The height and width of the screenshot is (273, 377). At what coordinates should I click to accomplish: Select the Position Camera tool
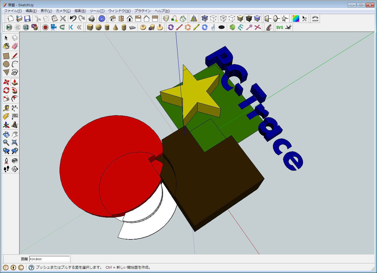6,161
